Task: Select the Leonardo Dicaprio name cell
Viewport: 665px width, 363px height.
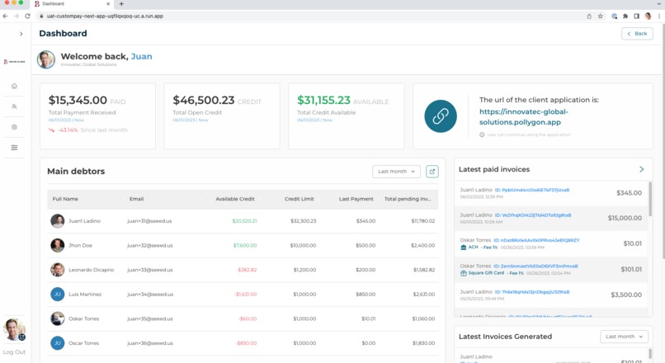Action: (92, 270)
